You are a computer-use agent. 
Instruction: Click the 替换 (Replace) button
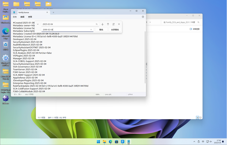coord(101,30)
